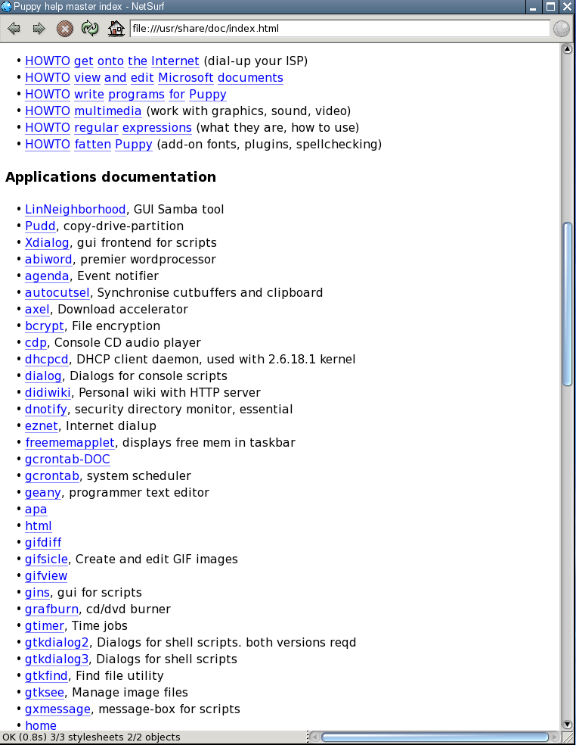Follow the gtkdialog3 link
Image resolution: width=576 pixels, height=745 pixels.
point(57,659)
